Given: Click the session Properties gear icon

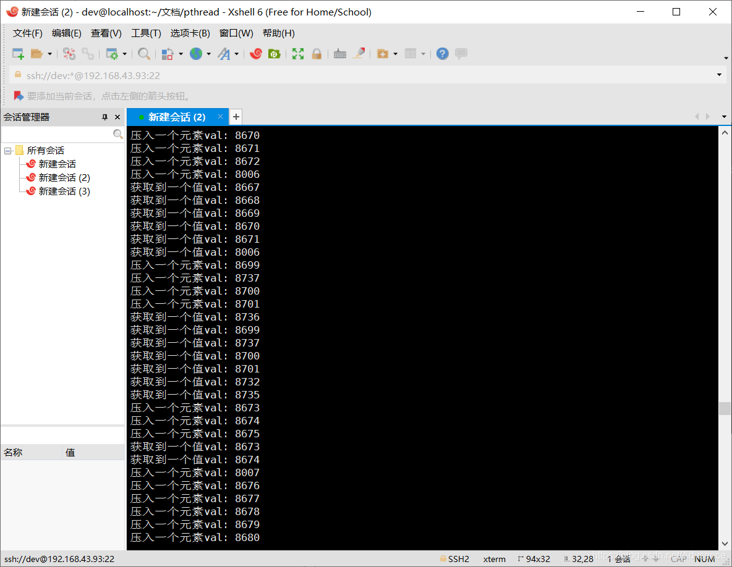Looking at the screenshot, I should tap(111, 54).
